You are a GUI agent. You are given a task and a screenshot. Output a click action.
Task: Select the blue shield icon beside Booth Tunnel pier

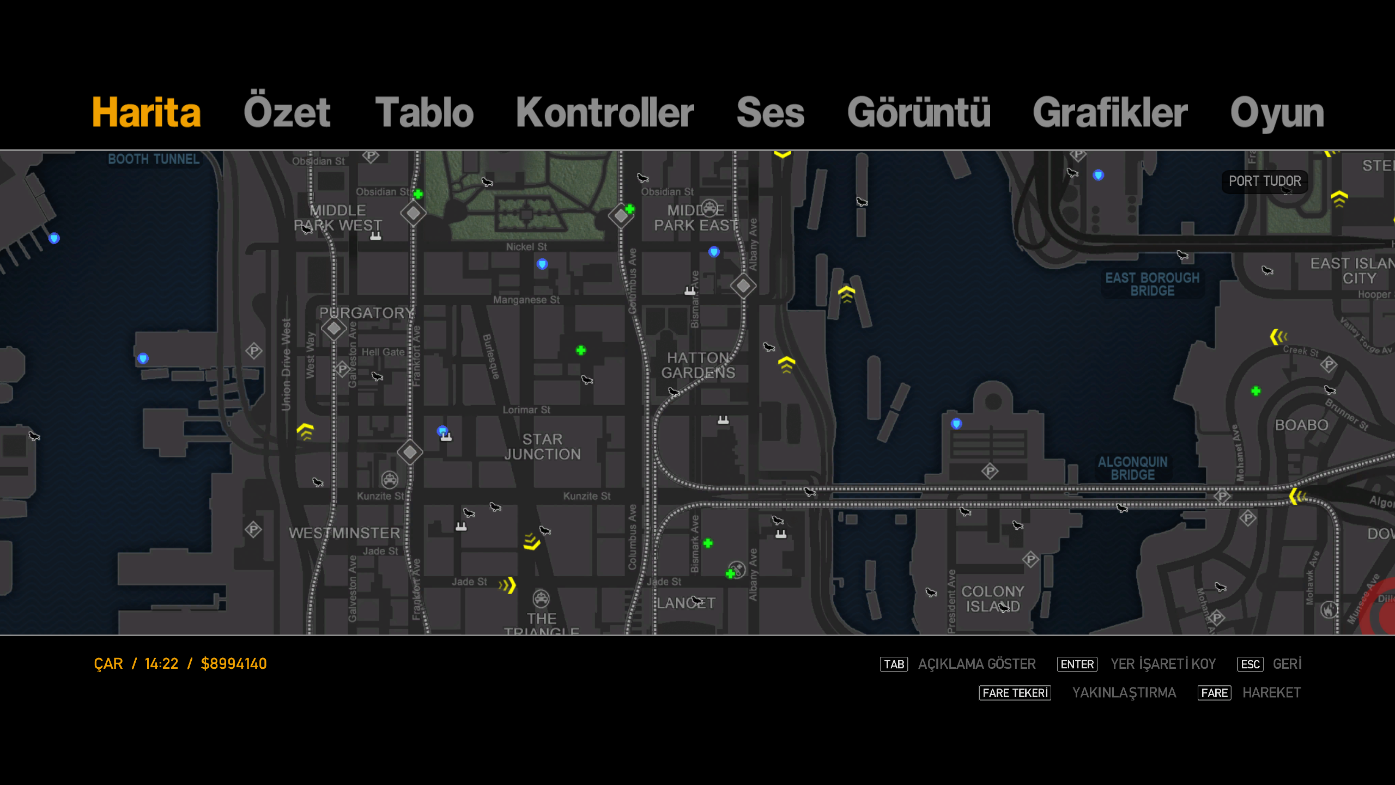coord(54,238)
